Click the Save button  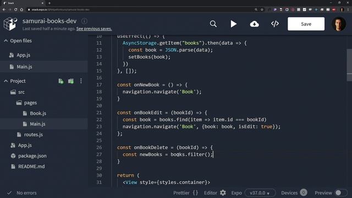tap(306, 24)
